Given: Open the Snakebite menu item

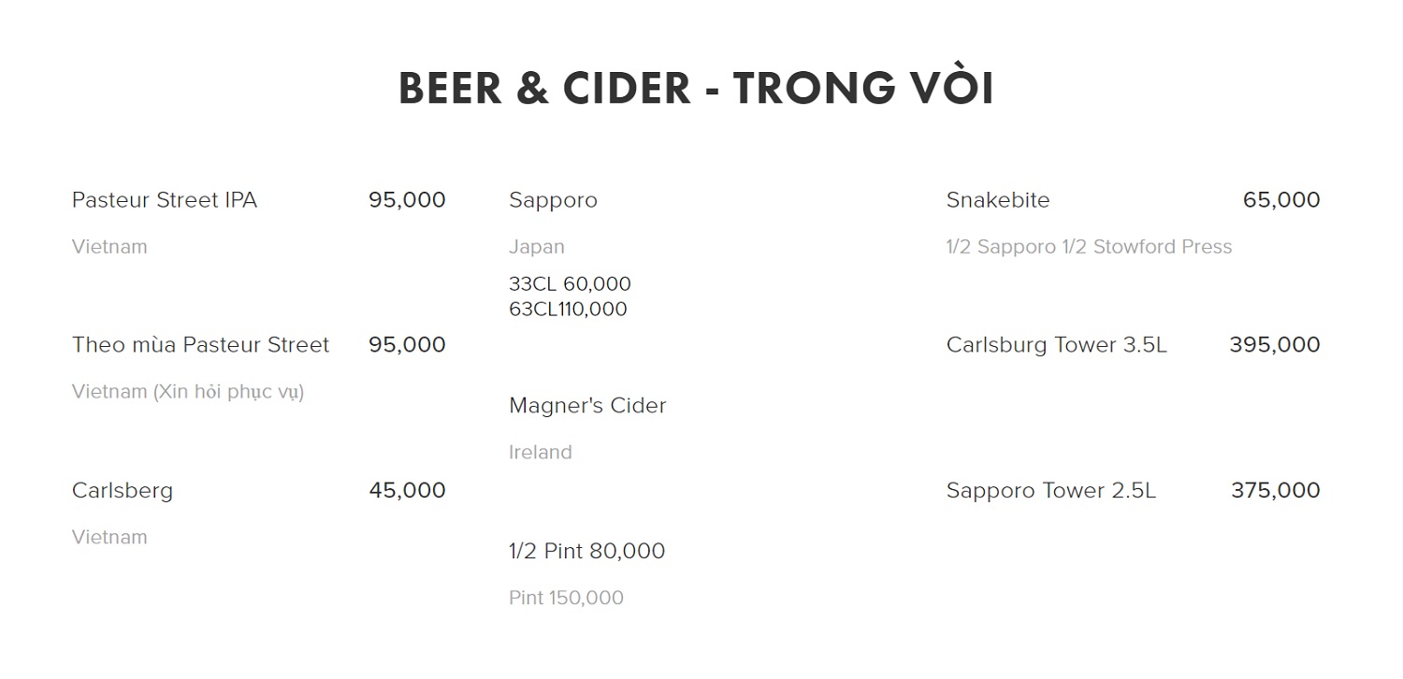Looking at the screenshot, I should pos(998,200).
